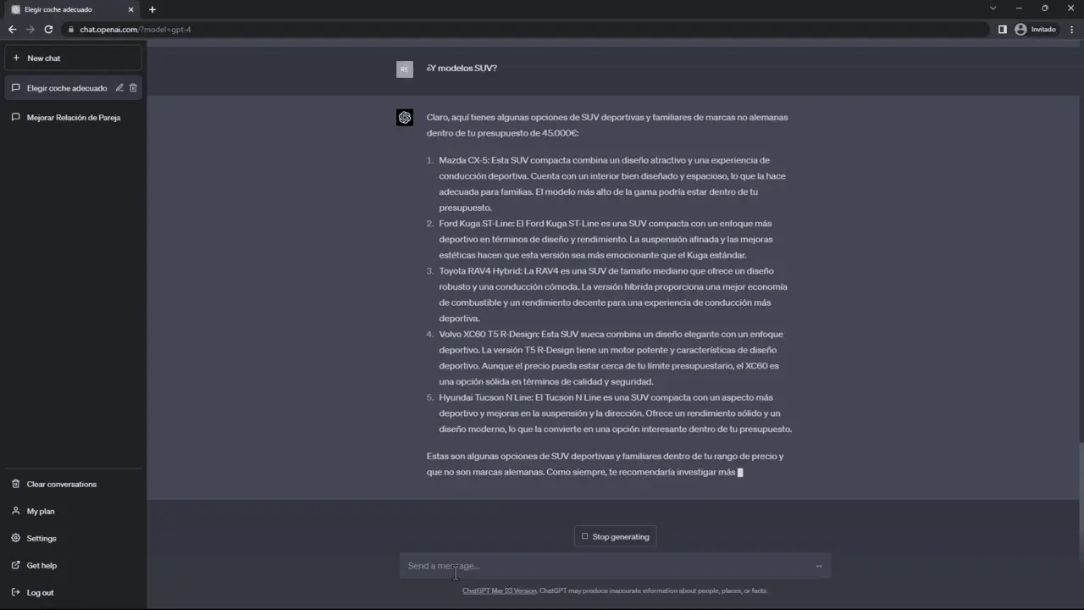Screen dimensions: 1084x610
Task: Toggle the browser side panel icon
Action: point(1003,30)
